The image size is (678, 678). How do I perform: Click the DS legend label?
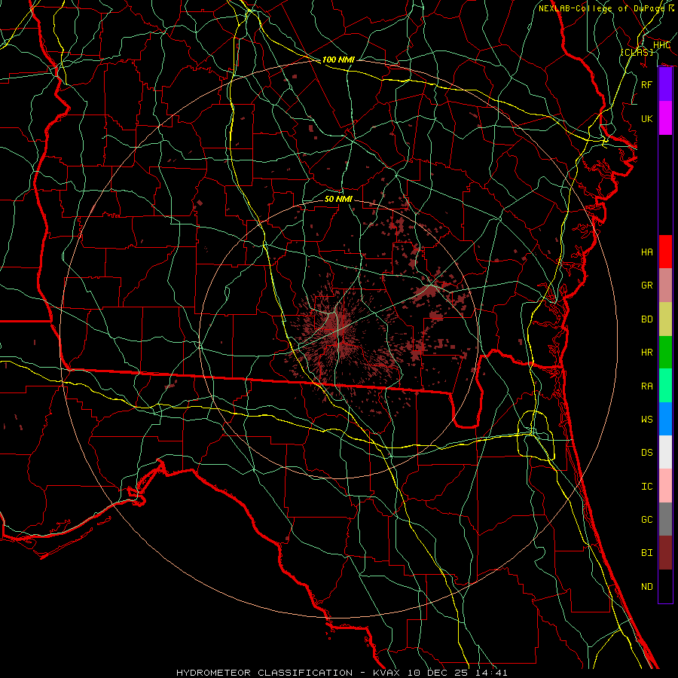[647, 453]
